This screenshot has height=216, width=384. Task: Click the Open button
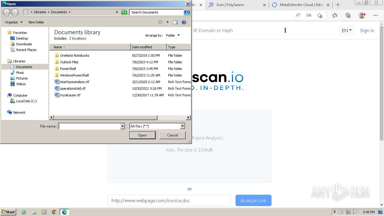point(142,135)
